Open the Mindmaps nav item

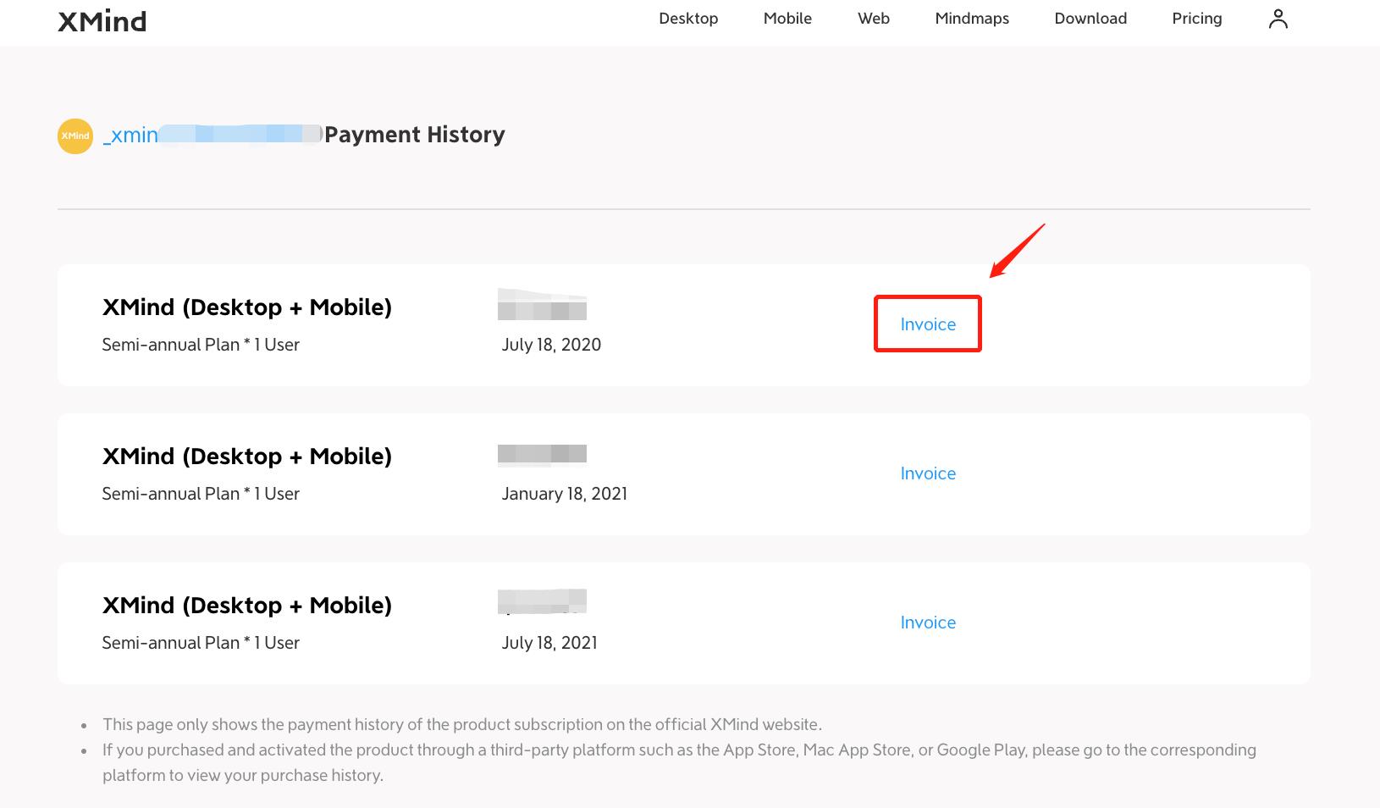point(972,19)
